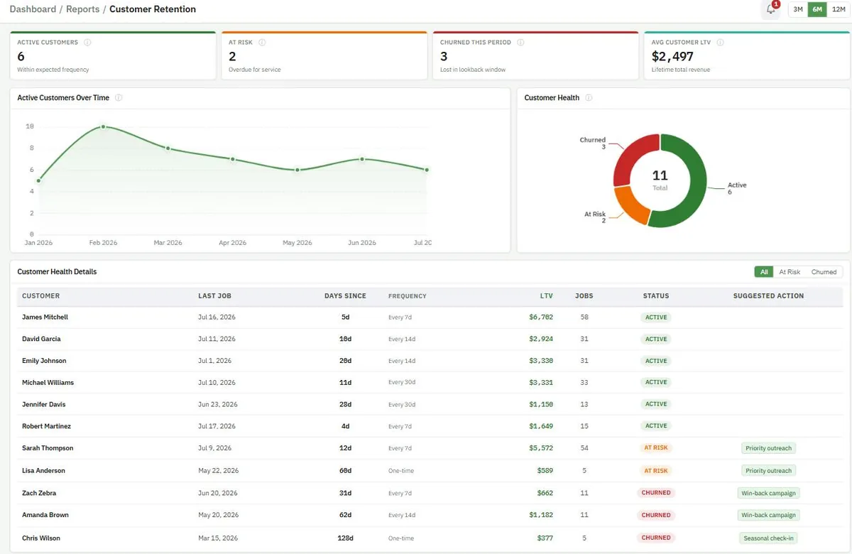Sort by Status column header
This screenshot has height=554, width=852.
(x=656, y=296)
